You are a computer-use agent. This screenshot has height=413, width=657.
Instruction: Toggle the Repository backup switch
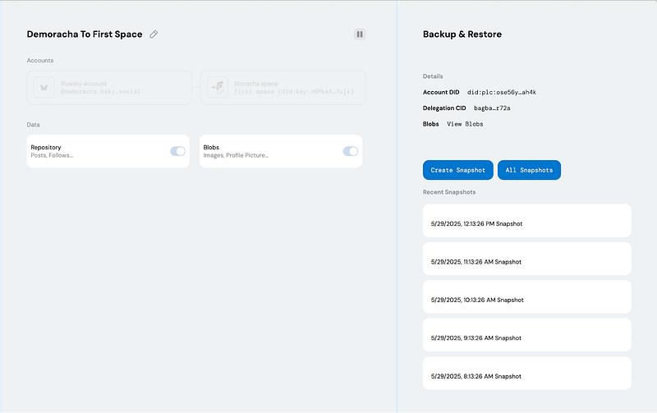tap(177, 151)
